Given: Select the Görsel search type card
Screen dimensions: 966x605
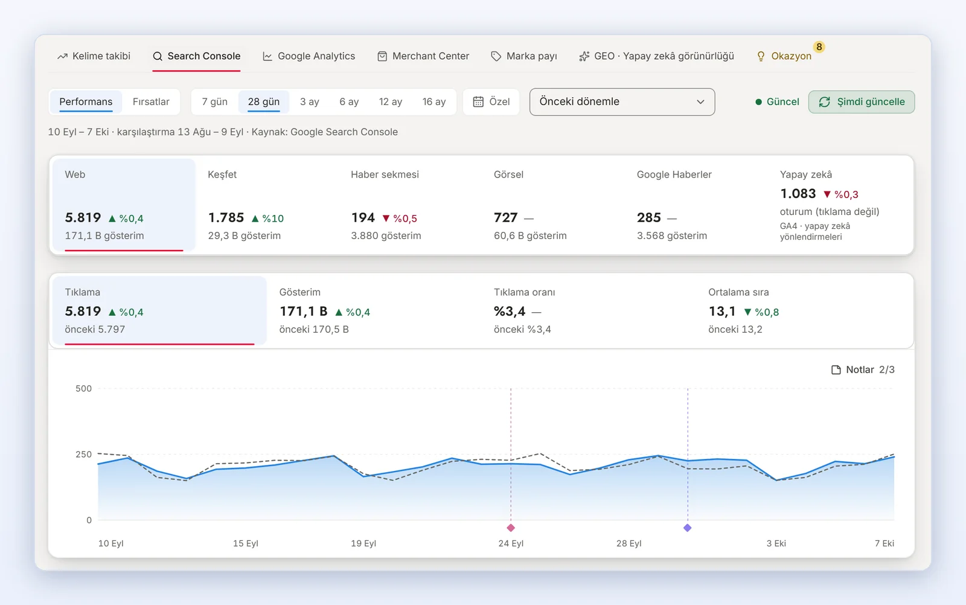Looking at the screenshot, I should pos(554,205).
